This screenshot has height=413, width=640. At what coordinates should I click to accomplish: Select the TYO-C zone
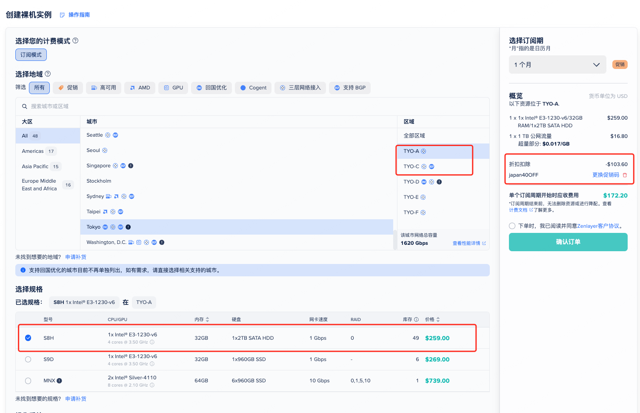click(411, 166)
